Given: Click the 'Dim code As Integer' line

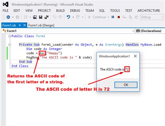Looking at the screenshot, I should (x=44, y=49).
